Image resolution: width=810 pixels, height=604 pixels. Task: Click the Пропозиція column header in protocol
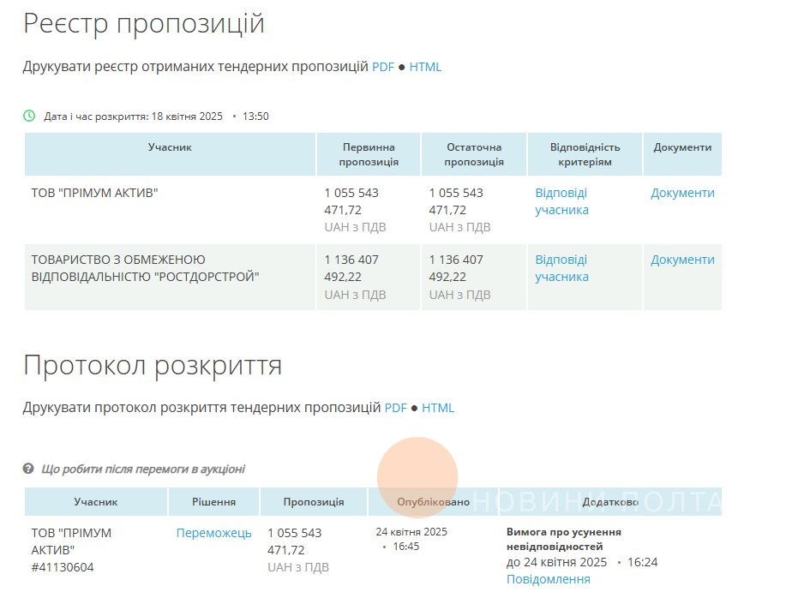[x=314, y=502]
